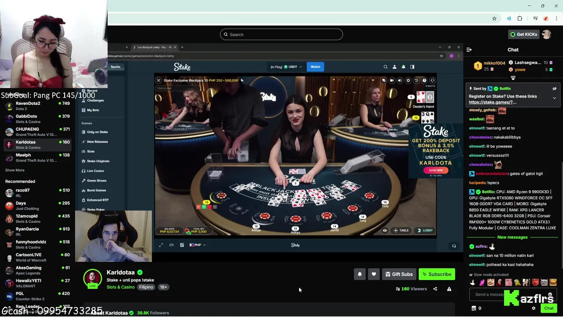
Task: Toggle Stake side panel icon
Action: 412,67
